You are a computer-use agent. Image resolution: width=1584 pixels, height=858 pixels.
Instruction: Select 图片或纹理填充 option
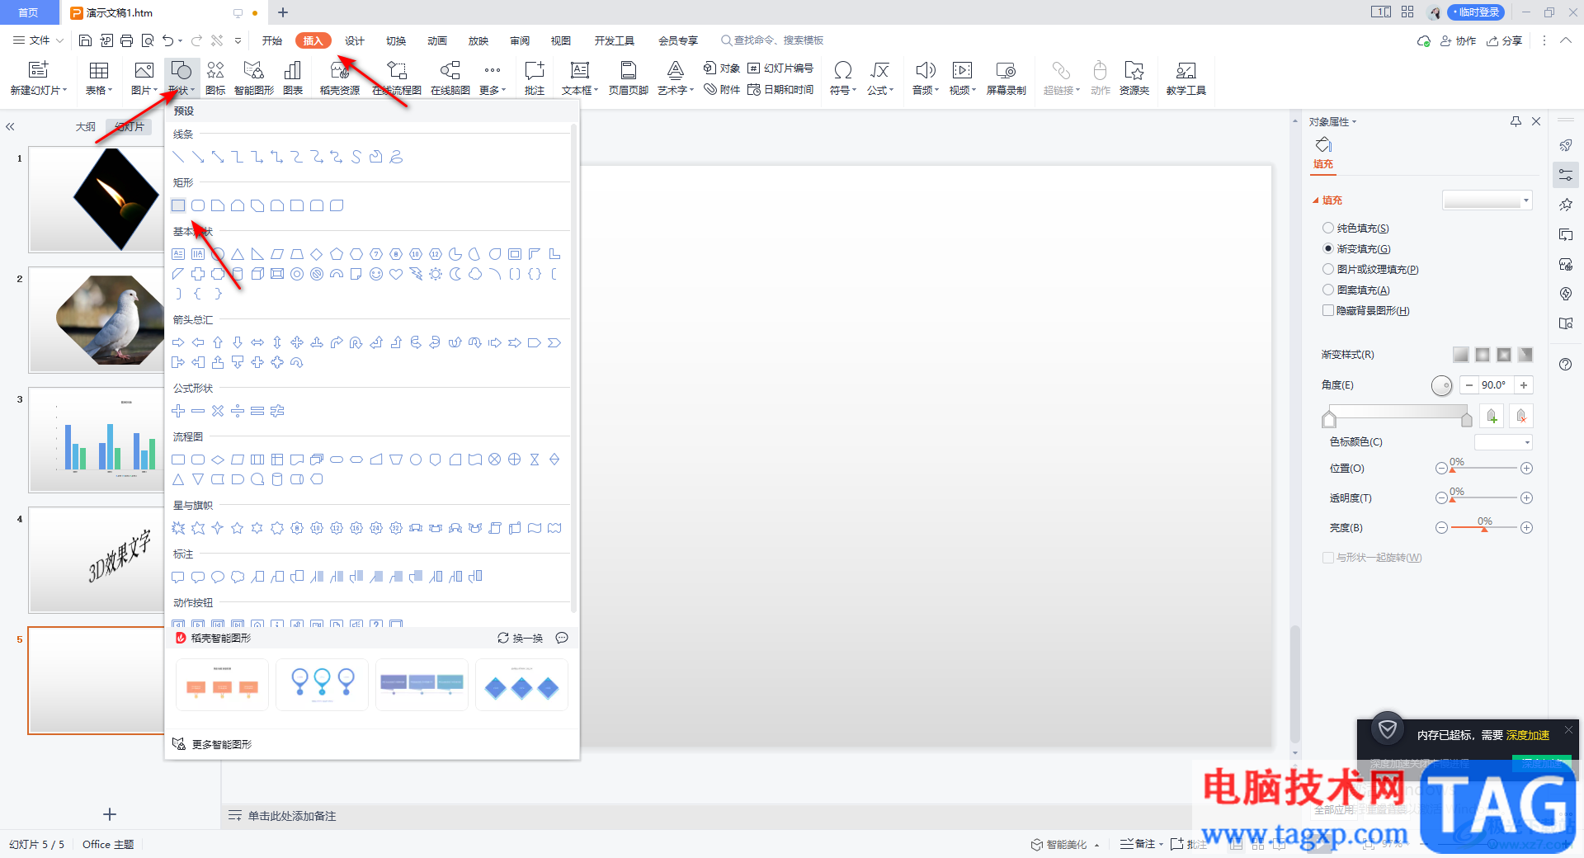tap(1370, 269)
